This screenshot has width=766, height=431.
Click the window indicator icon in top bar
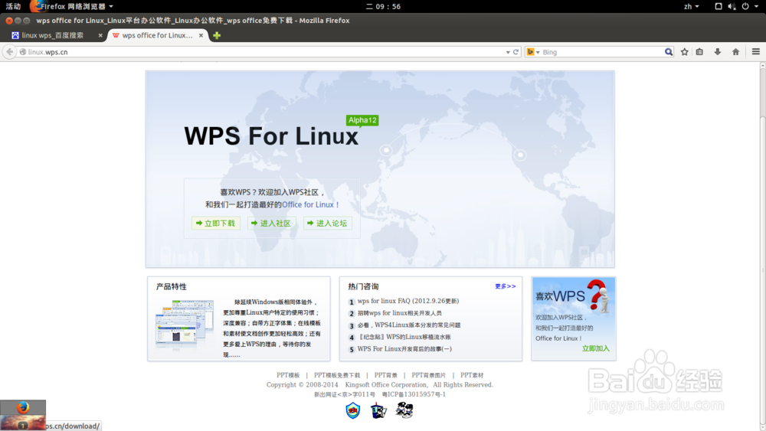coord(719,6)
